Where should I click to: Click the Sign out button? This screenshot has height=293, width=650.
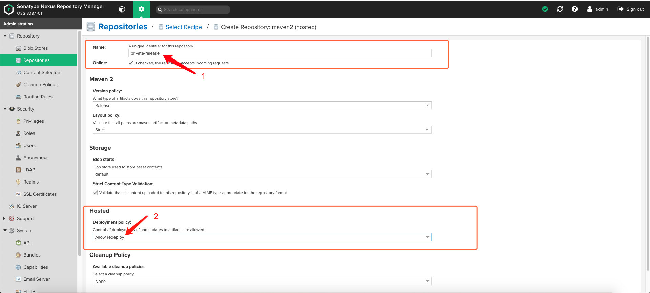631,9
